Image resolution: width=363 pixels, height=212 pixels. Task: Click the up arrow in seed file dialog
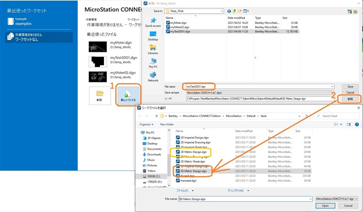[x=157, y=116]
